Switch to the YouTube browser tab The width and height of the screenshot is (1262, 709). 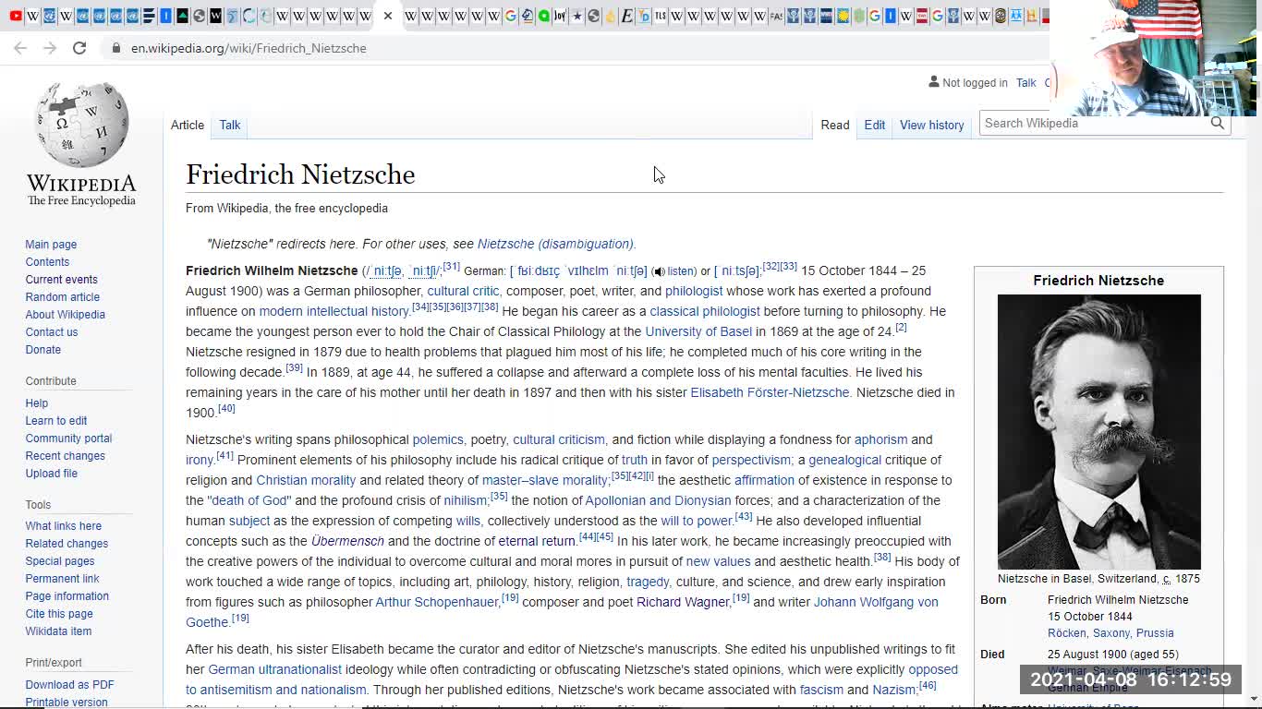pyautogui.click(x=16, y=16)
